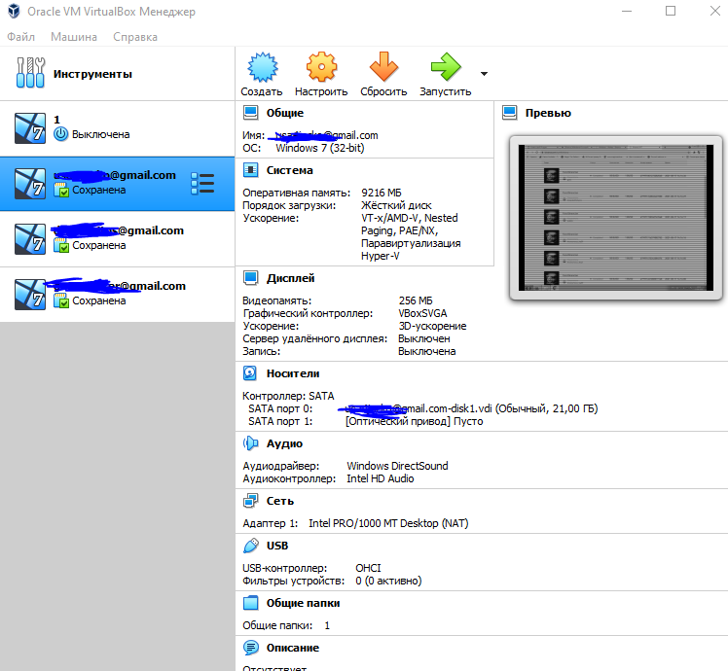
Task: Open the Общие папки section header
Action: point(303,603)
